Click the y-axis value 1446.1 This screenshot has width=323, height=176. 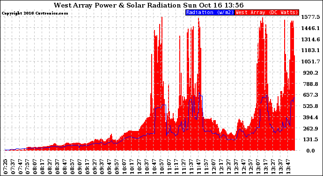tap(310, 28)
